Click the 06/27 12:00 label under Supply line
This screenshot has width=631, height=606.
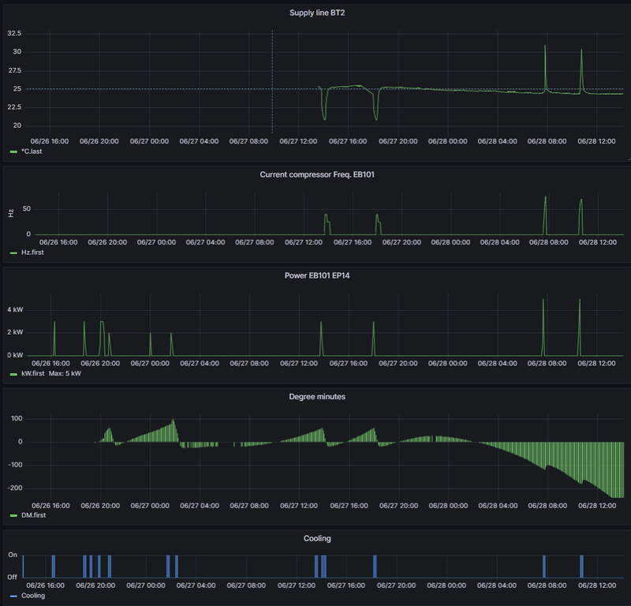tap(298, 141)
